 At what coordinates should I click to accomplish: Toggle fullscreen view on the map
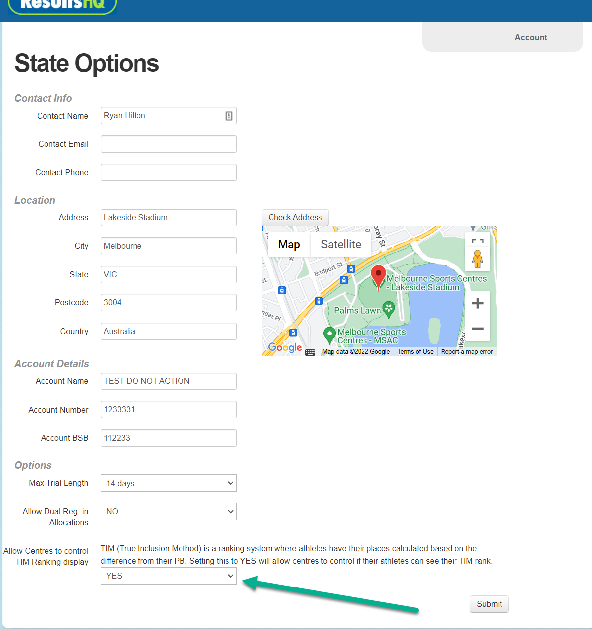(478, 242)
